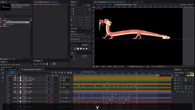Click the green fill color swatch
The width and height of the screenshot is (195, 110).
(191, 73)
